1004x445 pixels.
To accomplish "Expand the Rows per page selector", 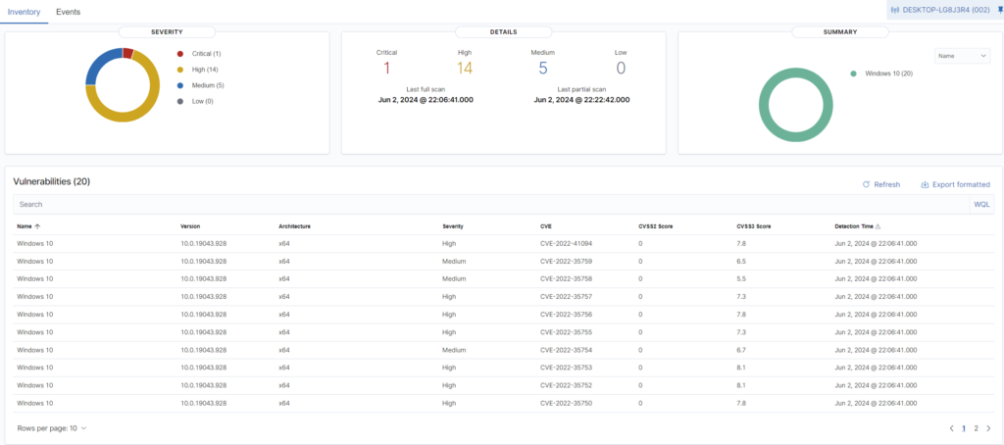I will click(52, 428).
